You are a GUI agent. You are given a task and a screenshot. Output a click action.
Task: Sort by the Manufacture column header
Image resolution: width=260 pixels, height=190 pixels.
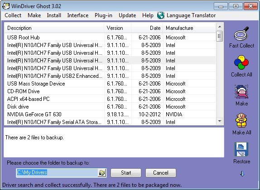coord(189,28)
